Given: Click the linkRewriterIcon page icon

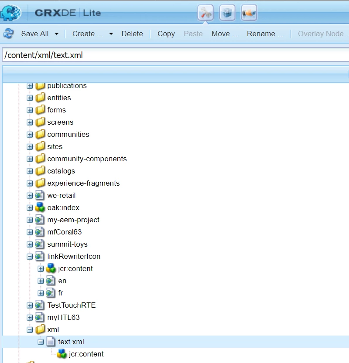Looking at the screenshot, I should point(40,256).
